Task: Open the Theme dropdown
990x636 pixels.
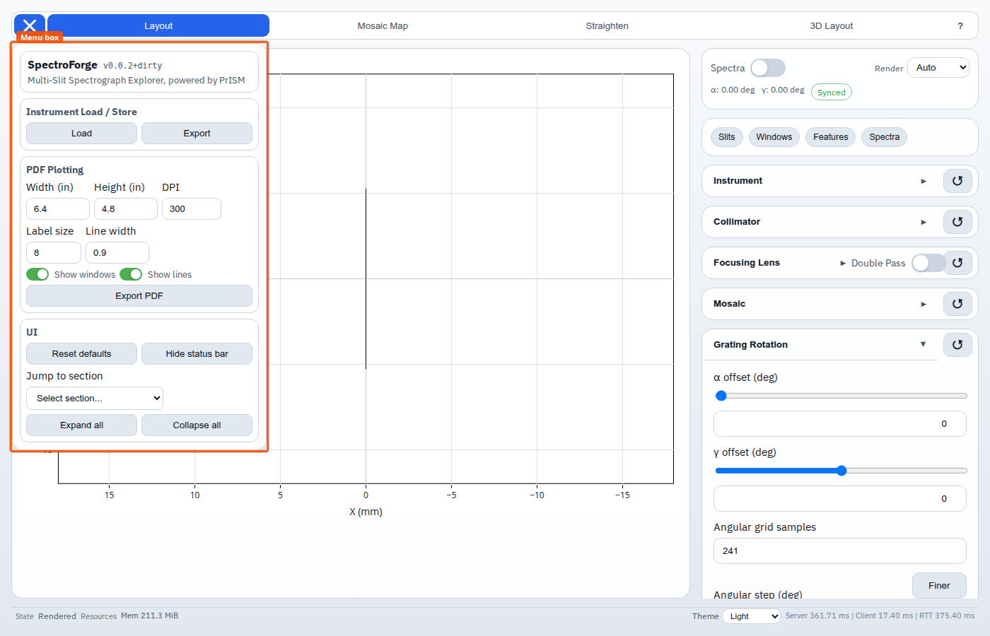Action: (x=752, y=616)
